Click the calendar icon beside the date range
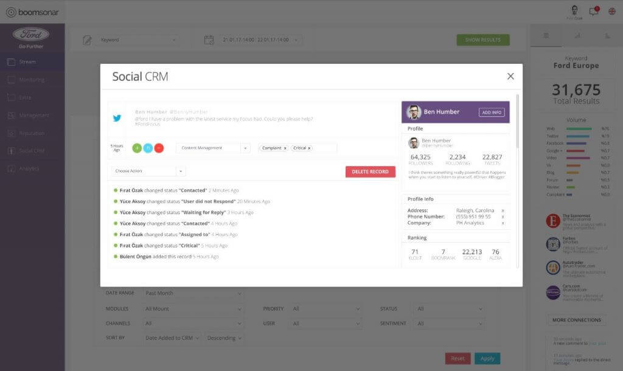The height and width of the screenshot is (371, 623). tap(209, 39)
